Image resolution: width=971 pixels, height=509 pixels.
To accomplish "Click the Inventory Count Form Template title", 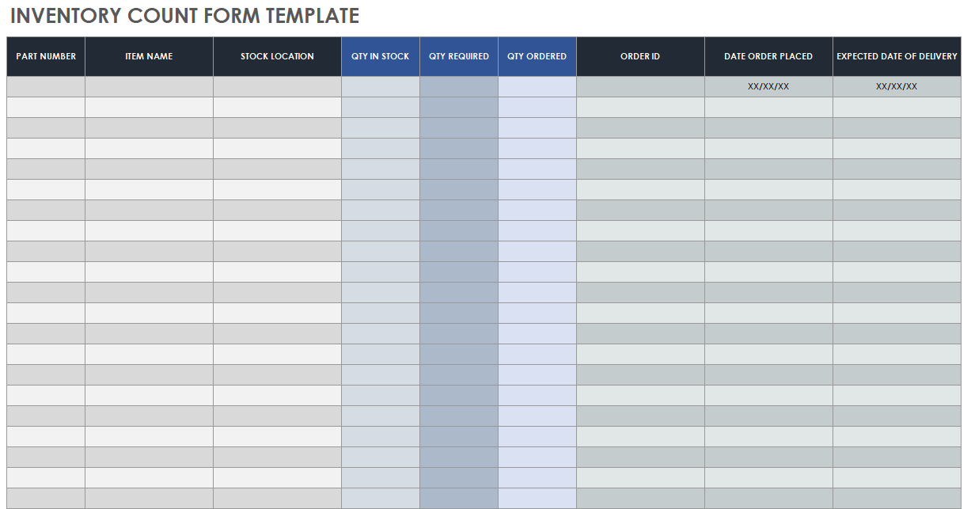I will [x=184, y=16].
